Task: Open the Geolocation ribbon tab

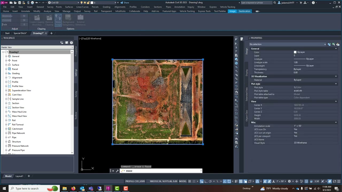Action: pos(244,11)
